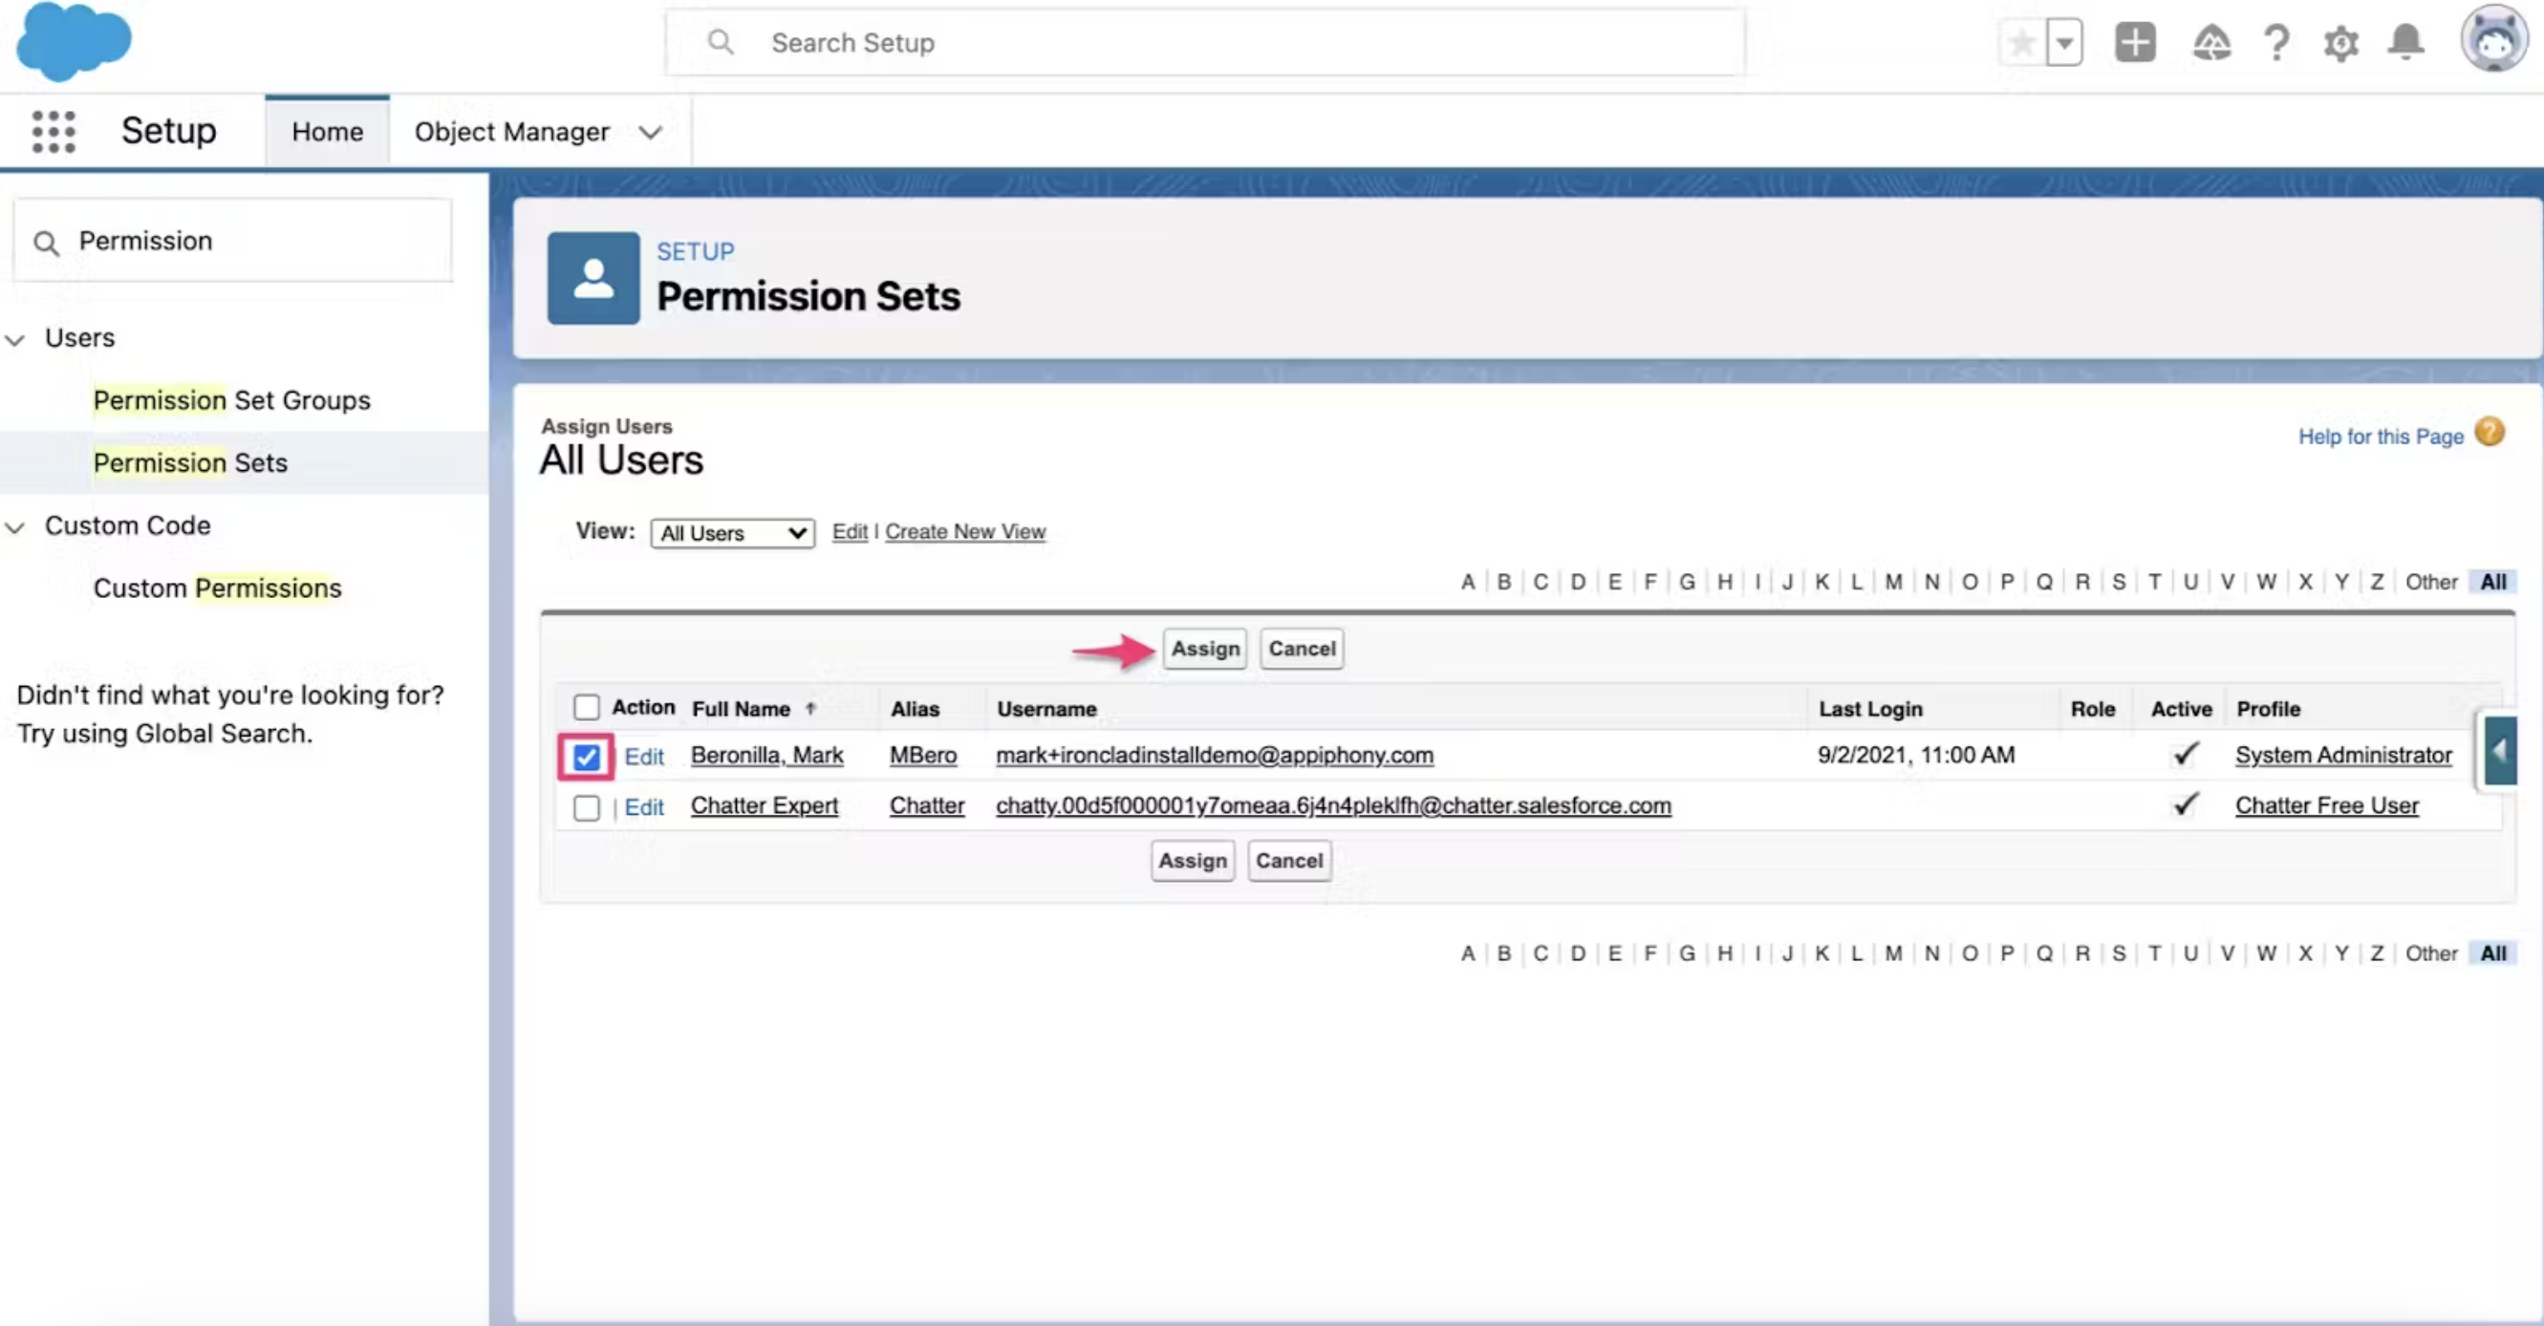The width and height of the screenshot is (2544, 1326).
Task: Open the App Launcher dots grid
Action: (54, 131)
